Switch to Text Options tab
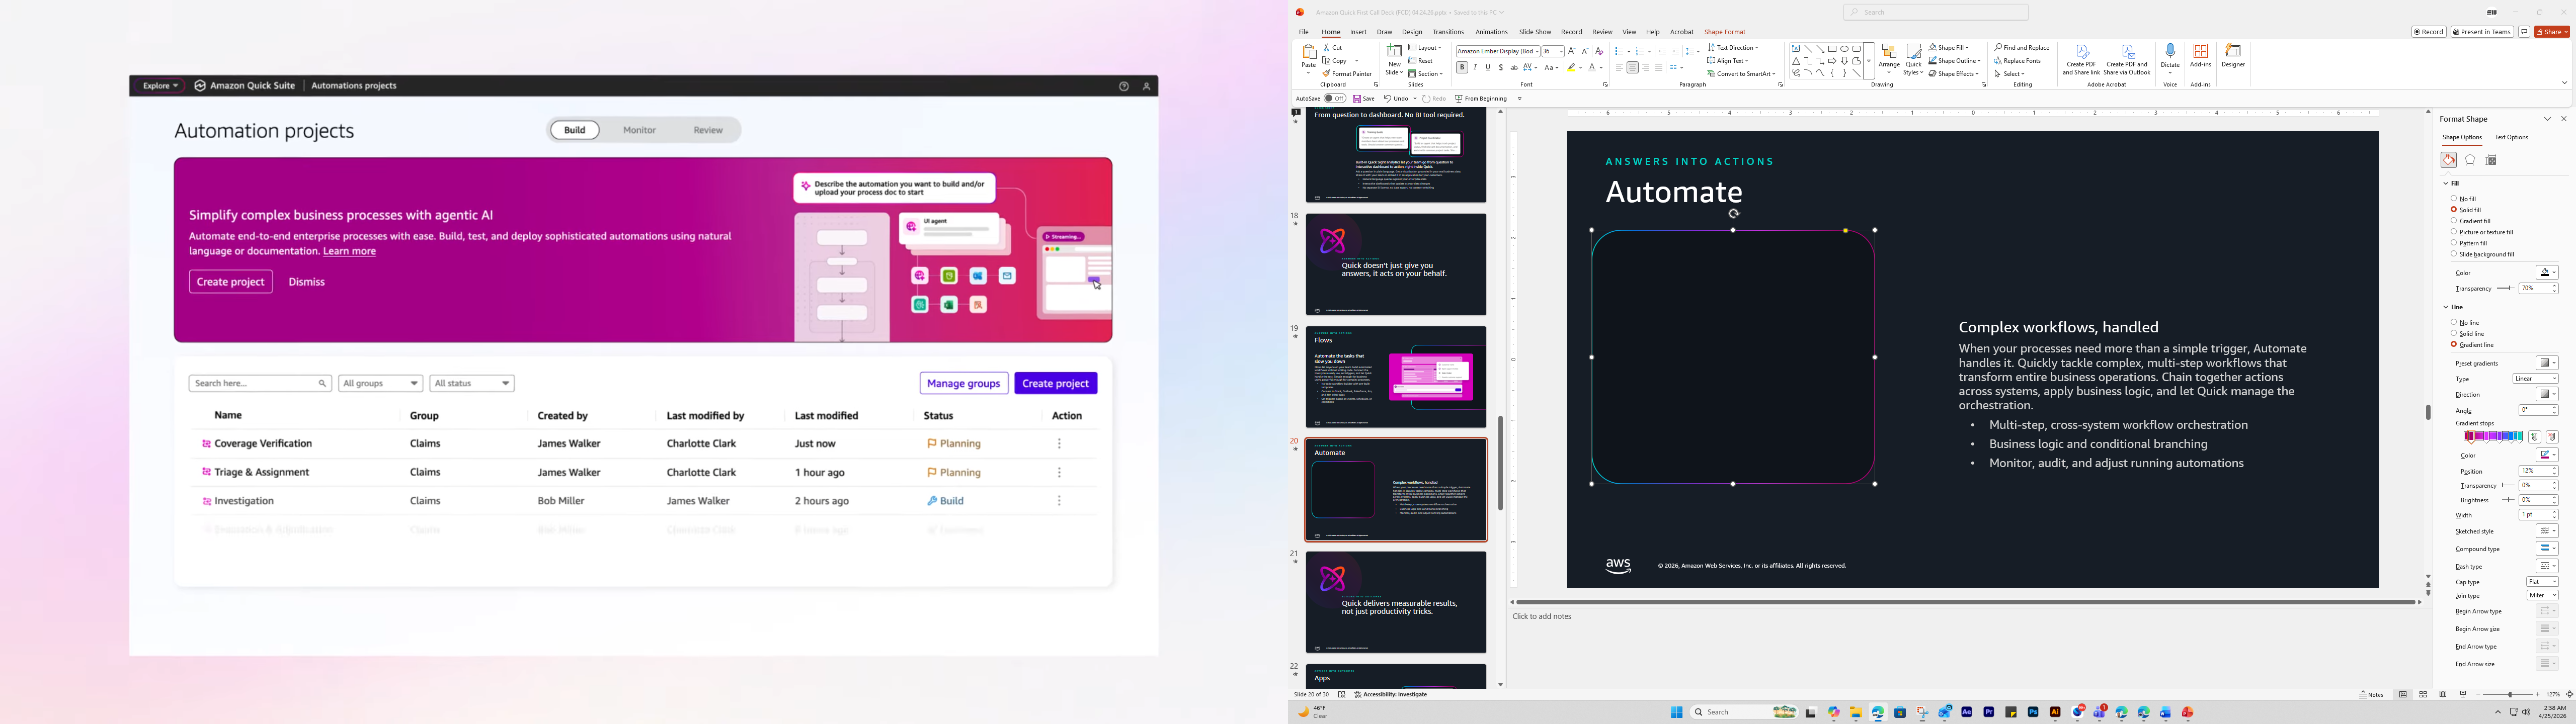 [2511, 138]
